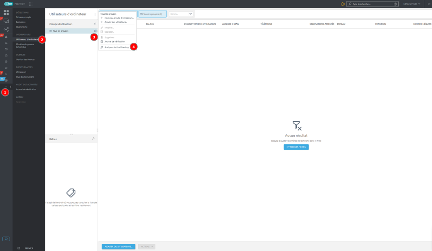Sort by BUREAU column header

pyautogui.click(x=341, y=24)
